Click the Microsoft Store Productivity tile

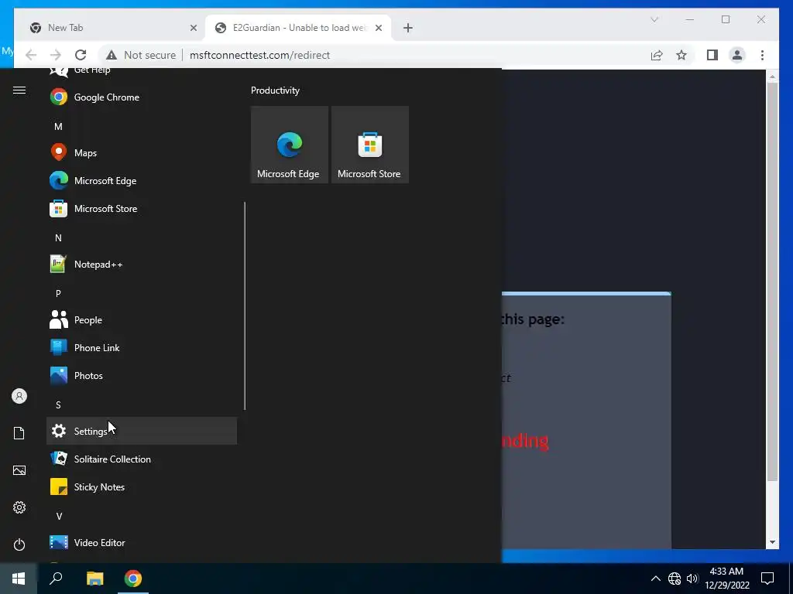coord(369,145)
